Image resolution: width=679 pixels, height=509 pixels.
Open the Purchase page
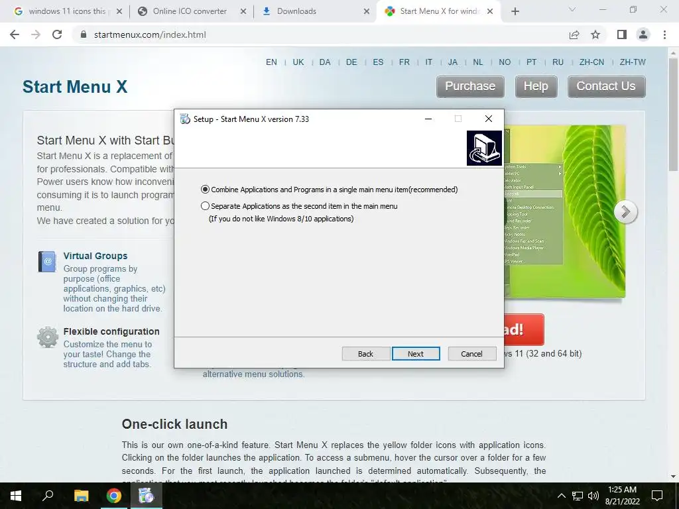470,87
